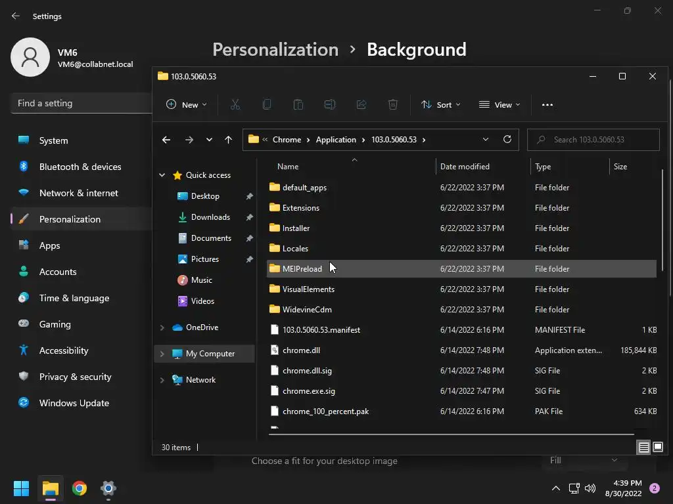Open recent locations dropdown arrow

point(209,140)
